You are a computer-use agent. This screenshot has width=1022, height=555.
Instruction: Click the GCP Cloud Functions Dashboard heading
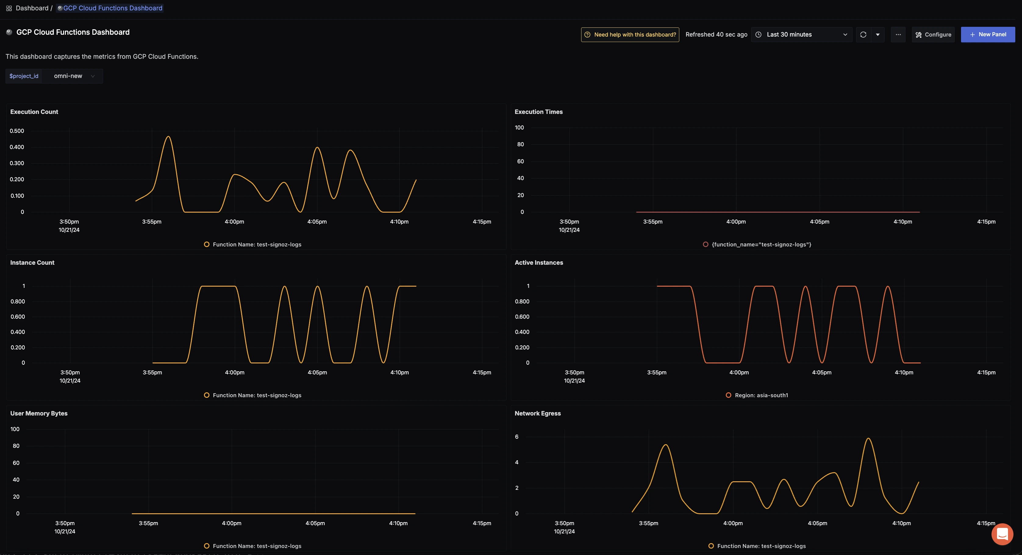pyautogui.click(x=73, y=33)
